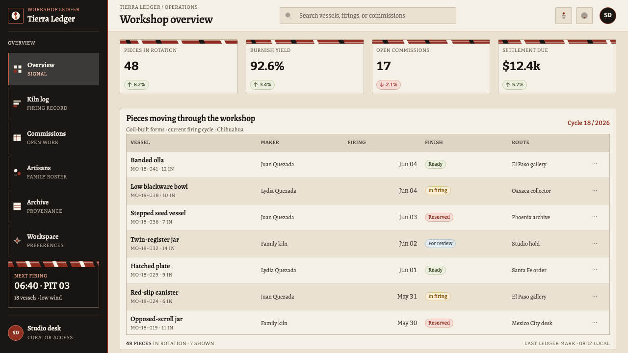The width and height of the screenshot is (628, 353).
Task: Click the For review badge on Twin-register jar
Action: (x=440, y=244)
